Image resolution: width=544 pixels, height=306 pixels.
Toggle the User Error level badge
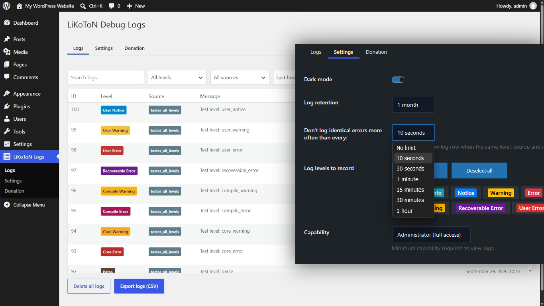pyautogui.click(x=530, y=208)
